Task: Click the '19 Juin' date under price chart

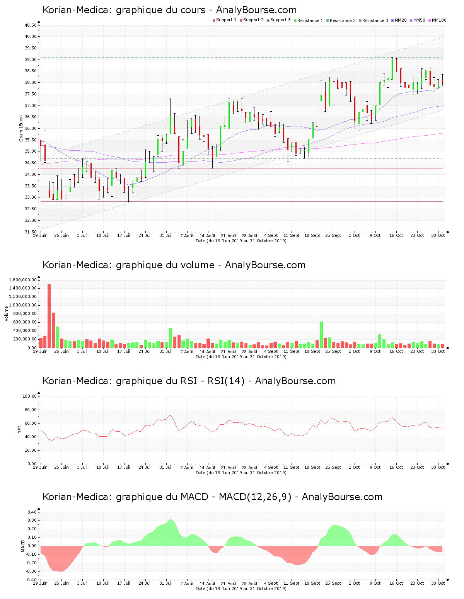Action: coord(40,235)
